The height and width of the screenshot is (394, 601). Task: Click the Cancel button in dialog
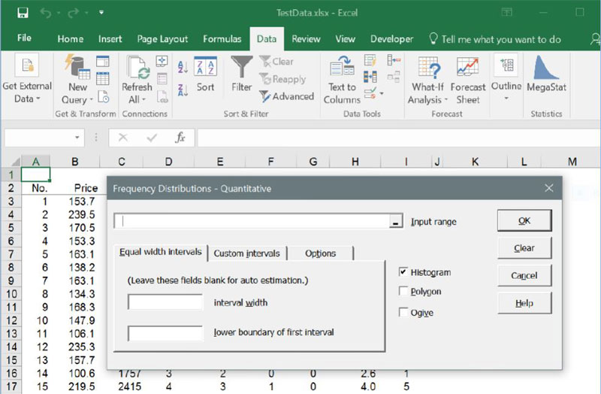pos(524,275)
